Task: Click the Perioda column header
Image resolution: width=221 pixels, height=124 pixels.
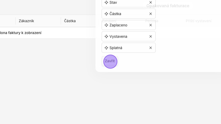Action: click(152, 21)
